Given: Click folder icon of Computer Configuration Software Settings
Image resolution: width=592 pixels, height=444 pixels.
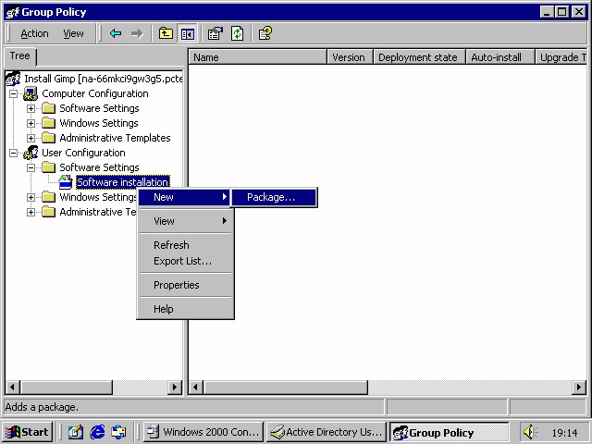Looking at the screenshot, I should pyautogui.click(x=48, y=108).
